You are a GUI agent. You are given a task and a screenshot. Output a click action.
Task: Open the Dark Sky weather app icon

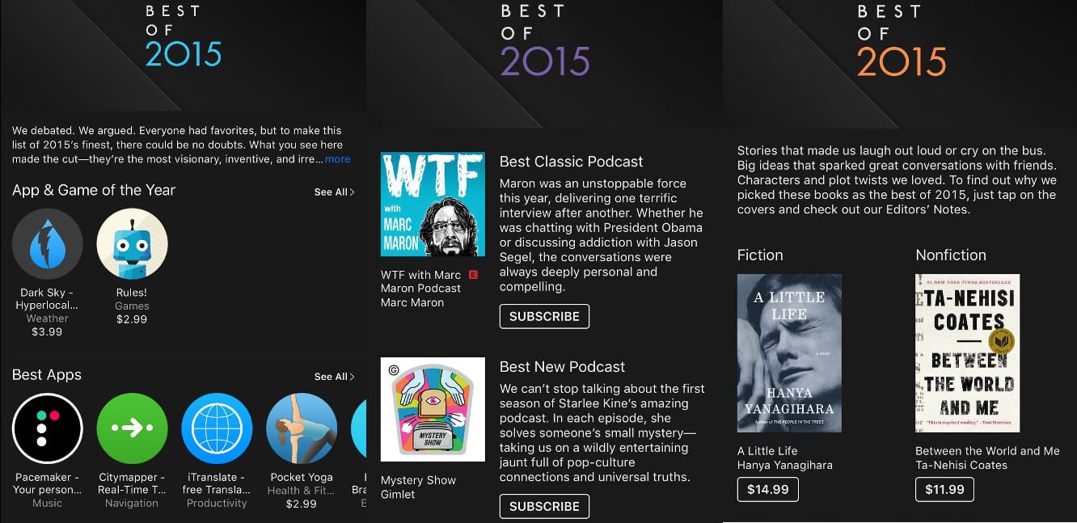click(x=48, y=244)
